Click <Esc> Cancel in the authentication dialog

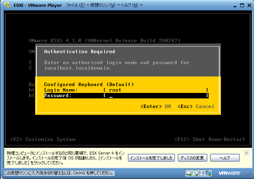pyautogui.click(x=196, y=107)
